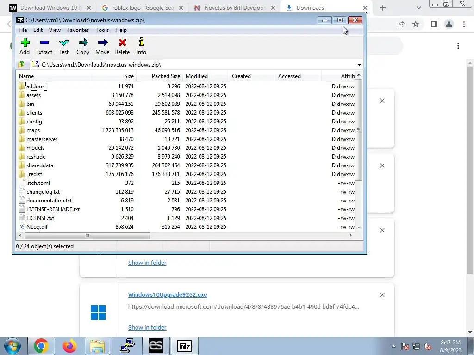Screen dimensions: 474x355
Task: Click the muted volume tray icon
Action: coord(427,346)
